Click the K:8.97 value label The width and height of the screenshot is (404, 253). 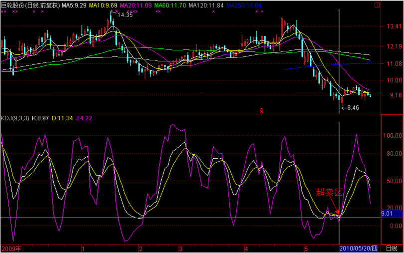(40, 118)
